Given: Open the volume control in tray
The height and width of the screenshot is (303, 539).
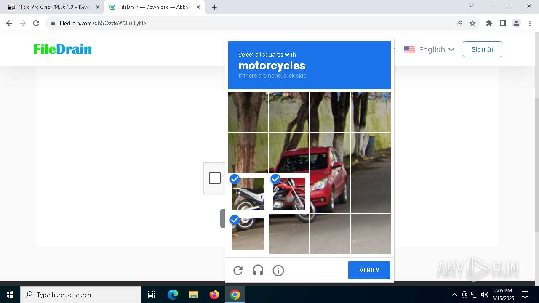Looking at the screenshot, I should (485, 295).
